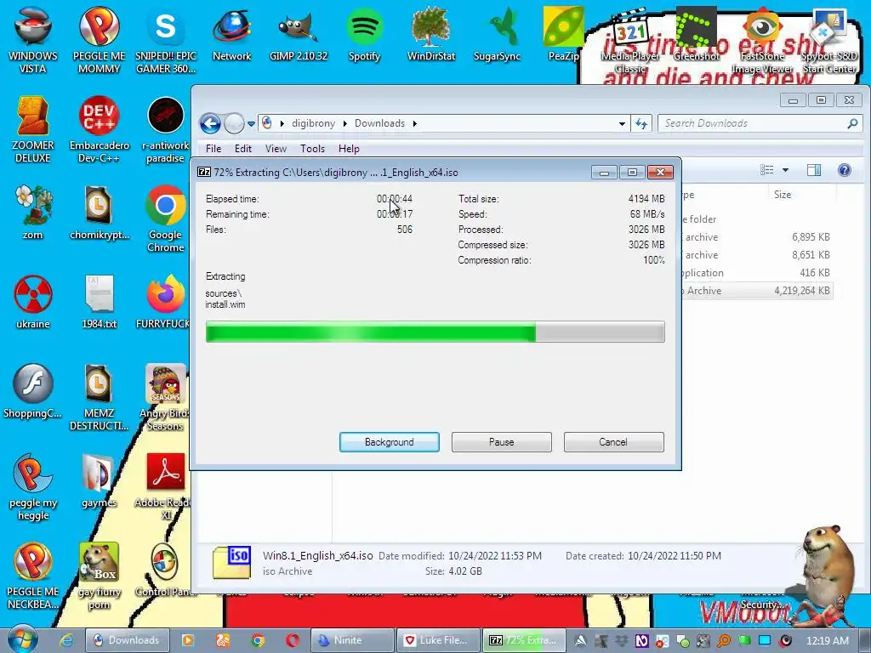Open MEMZ DESTRUCTI... desktop icon
Screen dimensions: 871x653
coord(99,396)
